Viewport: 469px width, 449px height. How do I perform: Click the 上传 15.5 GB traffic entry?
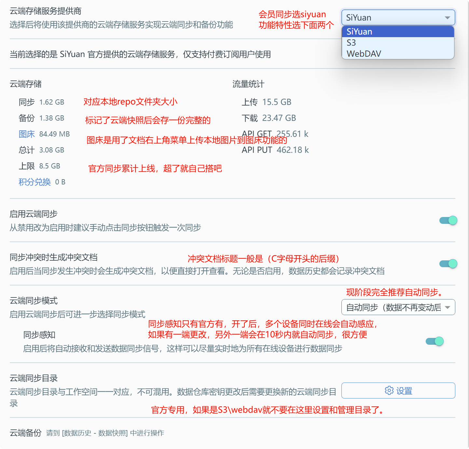click(266, 102)
